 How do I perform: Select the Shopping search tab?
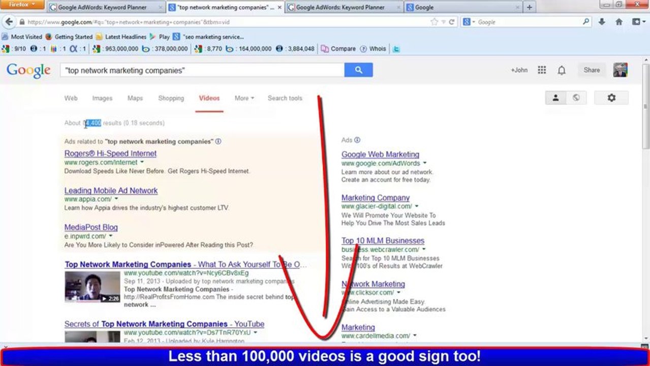(x=171, y=98)
